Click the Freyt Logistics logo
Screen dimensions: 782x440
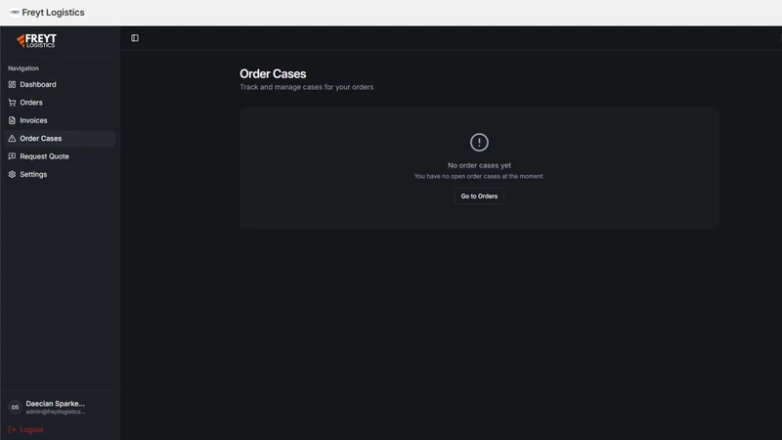(36, 40)
